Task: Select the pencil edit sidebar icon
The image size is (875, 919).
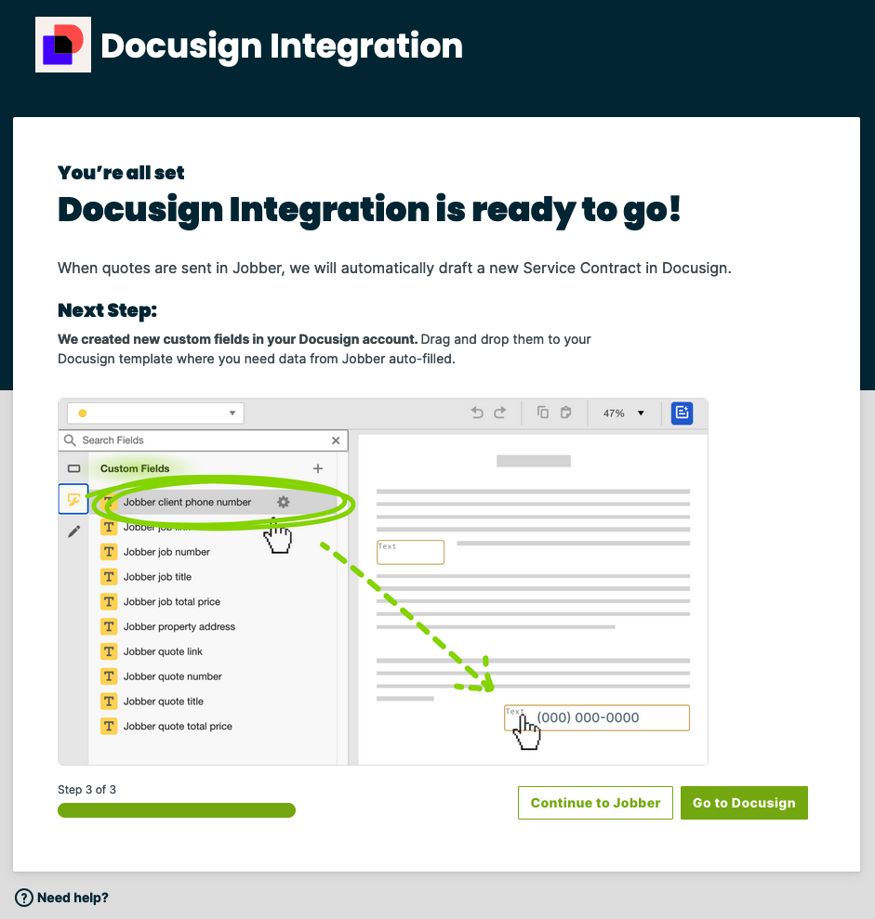Action: click(73, 532)
